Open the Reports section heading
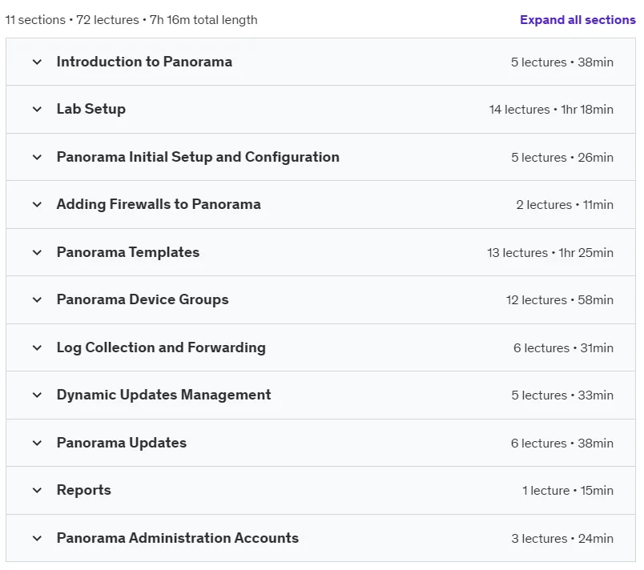 coord(84,490)
